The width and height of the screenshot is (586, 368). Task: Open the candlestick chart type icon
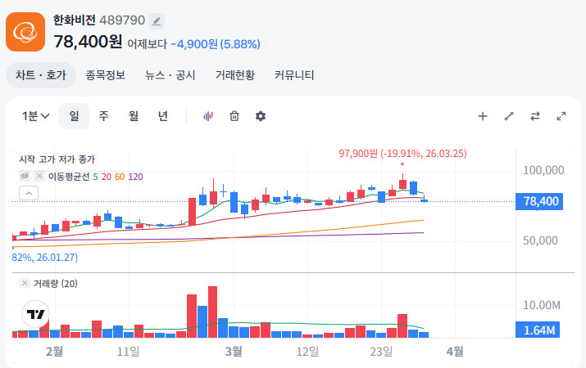(x=208, y=116)
